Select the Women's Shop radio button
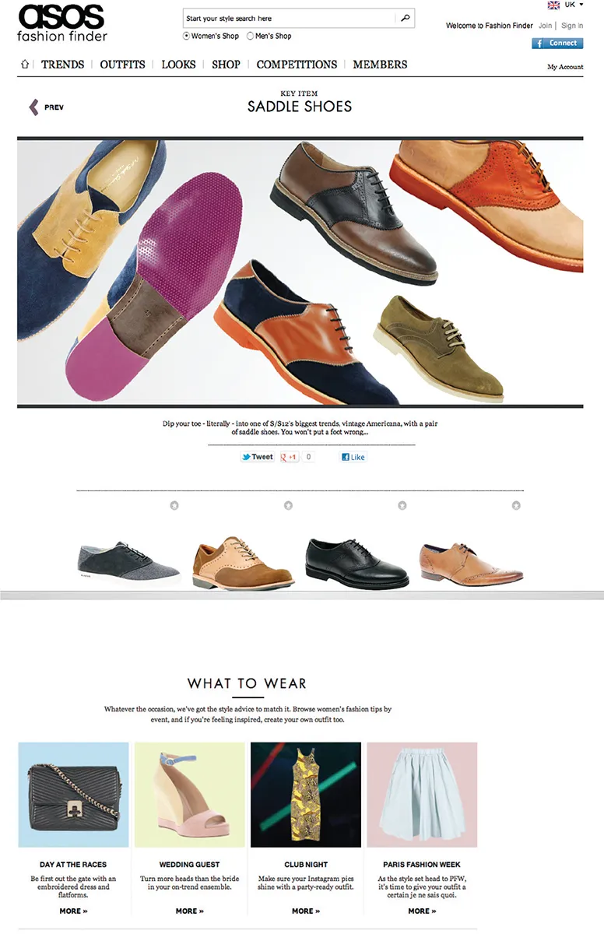This screenshot has height=934, width=604. [x=186, y=36]
